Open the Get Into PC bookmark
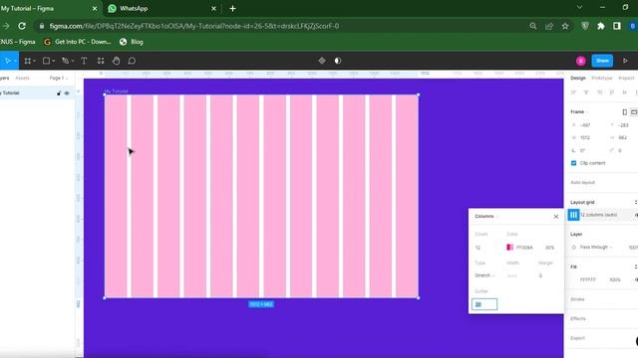 78,42
